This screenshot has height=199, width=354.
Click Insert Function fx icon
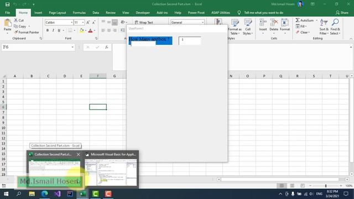(107, 47)
